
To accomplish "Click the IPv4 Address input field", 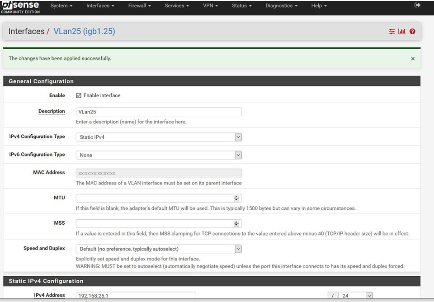I will (x=136, y=296).
